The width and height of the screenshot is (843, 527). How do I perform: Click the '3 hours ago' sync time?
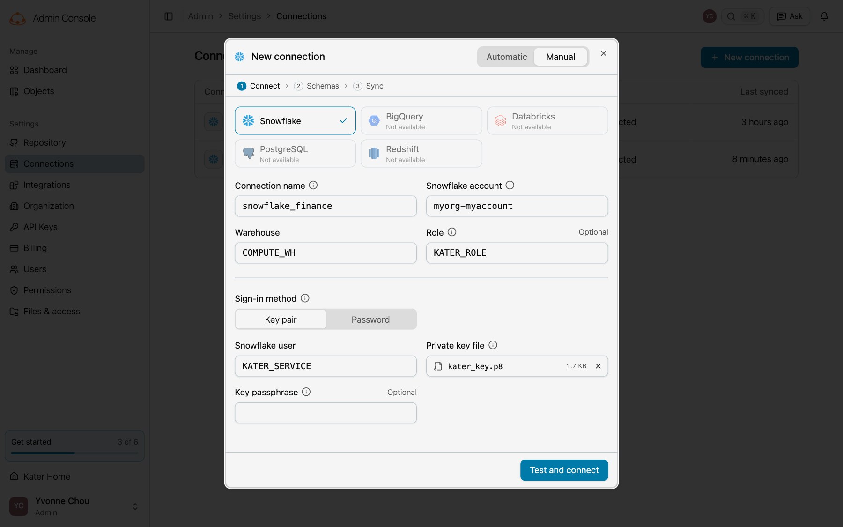coord(764,122)
